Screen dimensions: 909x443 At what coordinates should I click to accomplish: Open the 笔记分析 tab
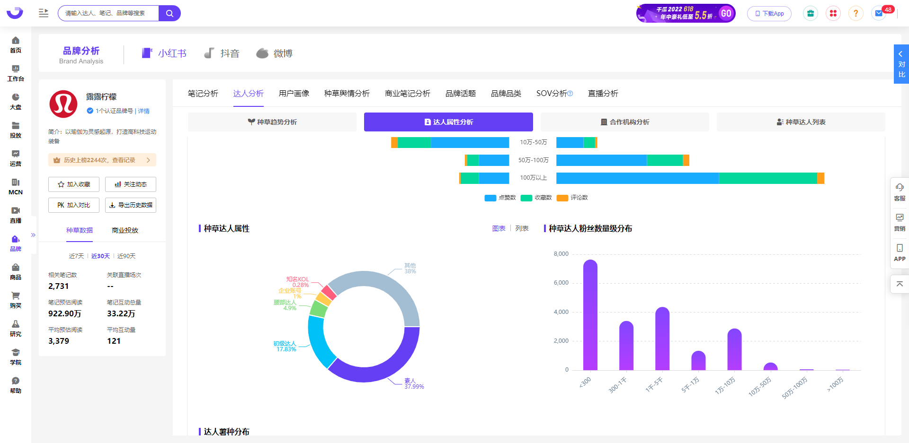[x=203, y=94]
